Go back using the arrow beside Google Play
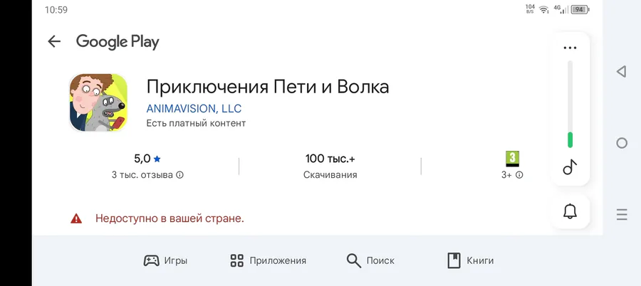 54,41
